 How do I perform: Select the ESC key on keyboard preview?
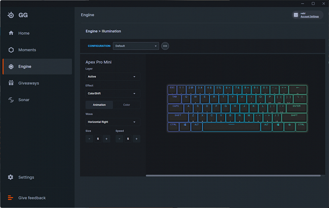[172, 89]
